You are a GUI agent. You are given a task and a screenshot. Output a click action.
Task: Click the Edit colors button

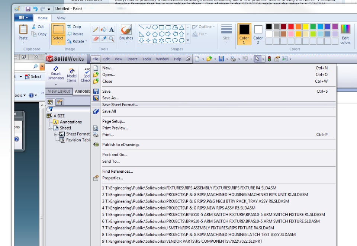pyautogui.click(x=345, y=34)
